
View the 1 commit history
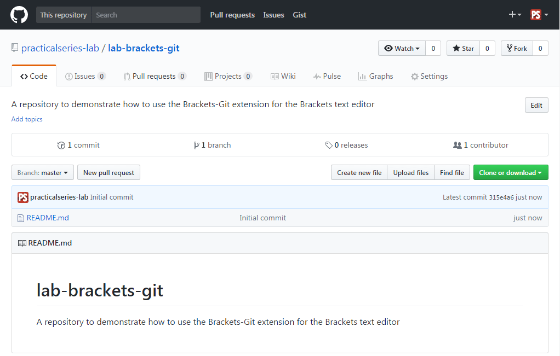pos(78,145)
